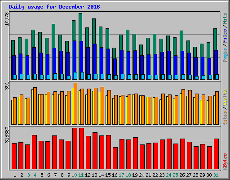Click the red KBytes bar for day 11

pos(81,148)
